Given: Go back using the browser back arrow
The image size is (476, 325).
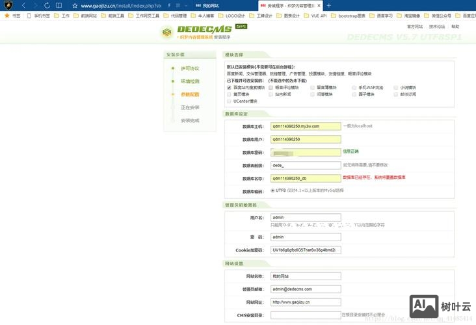Looking at the screenshot, I should [23, 5].
